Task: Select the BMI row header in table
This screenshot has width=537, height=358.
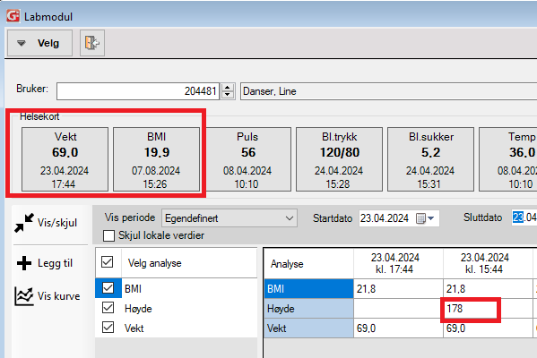Action: pyautogui.click(x=308, y=289)
